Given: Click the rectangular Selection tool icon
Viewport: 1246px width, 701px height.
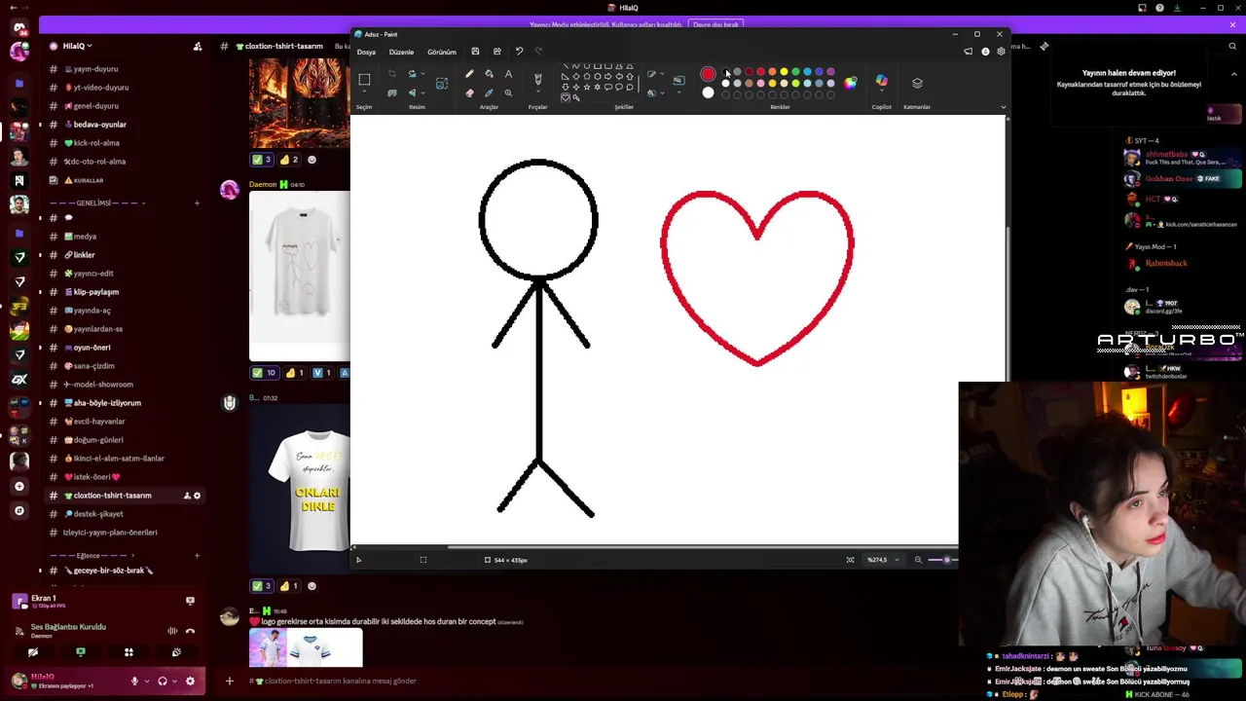Looking at the screenshot, I should (x=364, y=79).
